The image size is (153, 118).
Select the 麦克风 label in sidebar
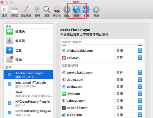click(x=20, y=41)
